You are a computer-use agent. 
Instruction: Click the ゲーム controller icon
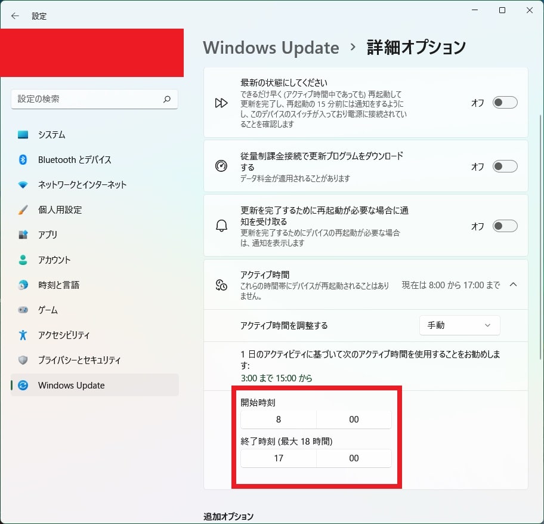(23, 310)
